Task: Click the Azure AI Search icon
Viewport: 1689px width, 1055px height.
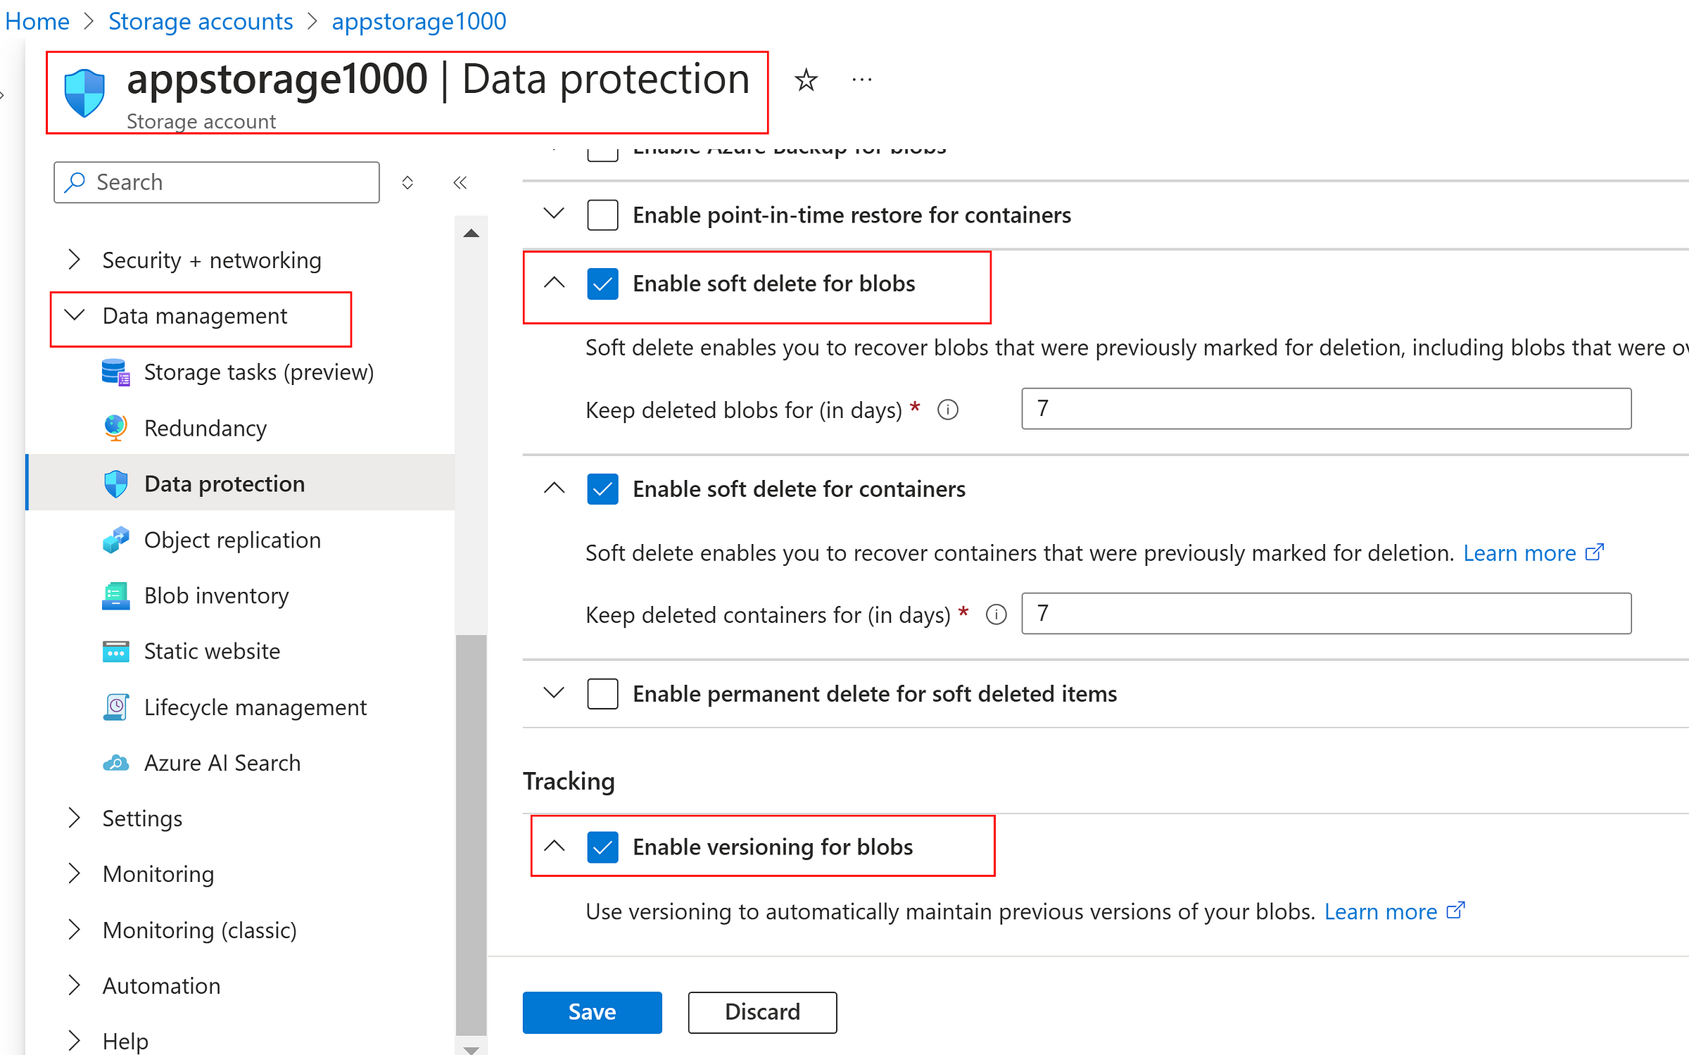Action: click(x=115, y=763)
